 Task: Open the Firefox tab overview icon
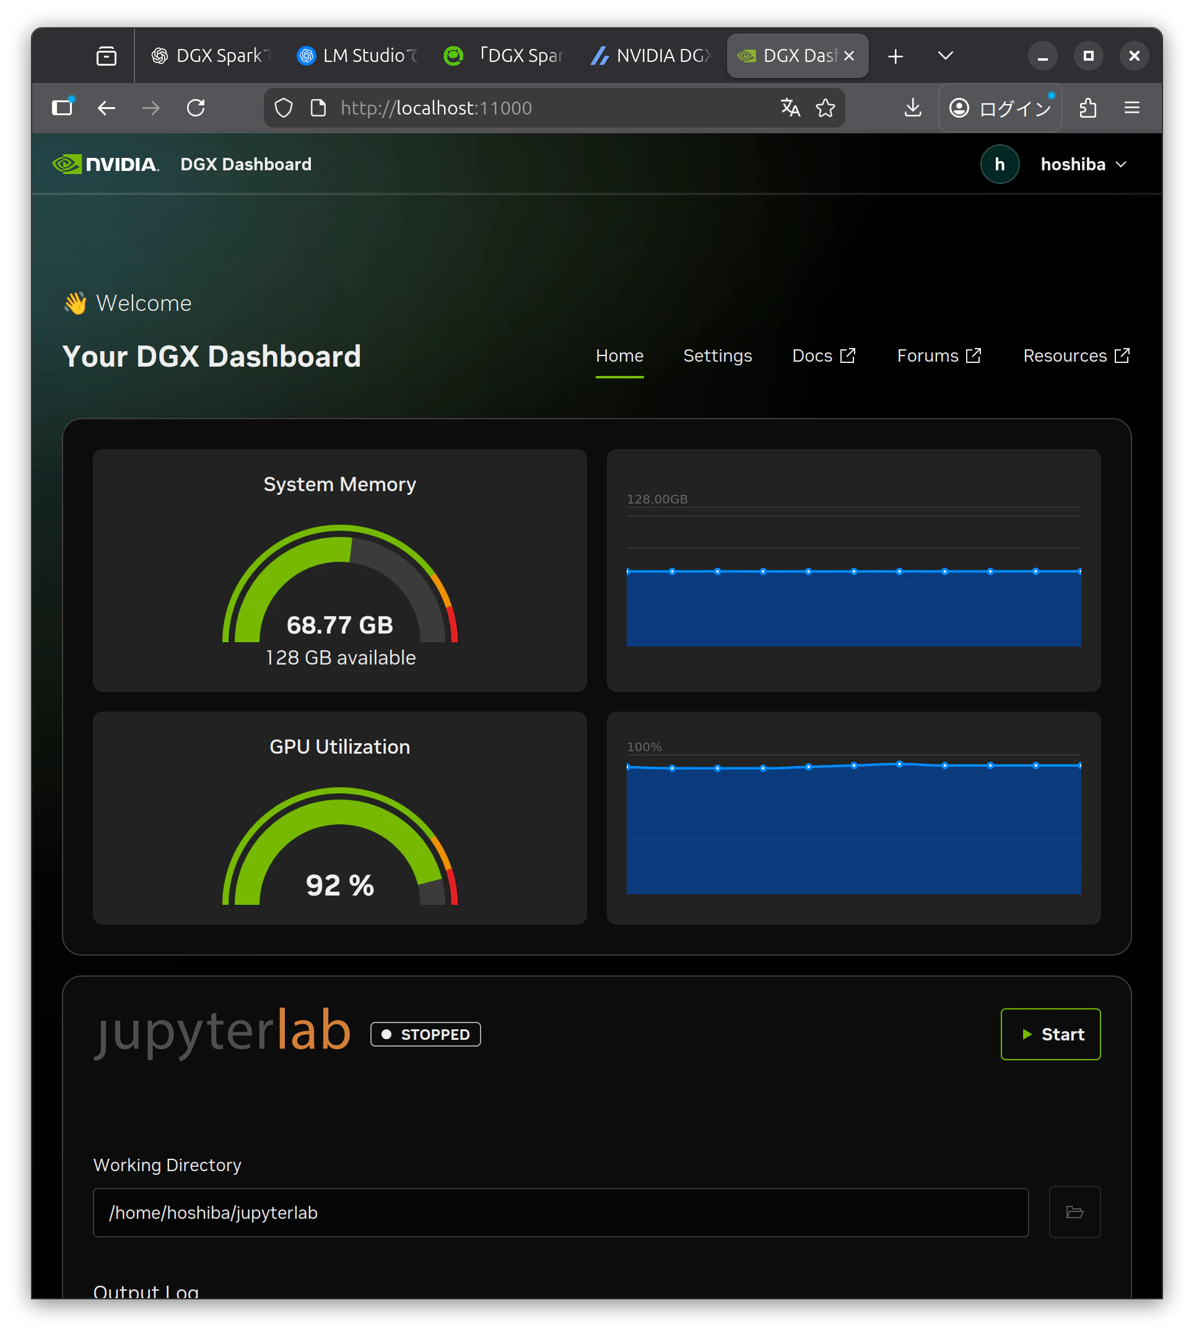point(107,56)
